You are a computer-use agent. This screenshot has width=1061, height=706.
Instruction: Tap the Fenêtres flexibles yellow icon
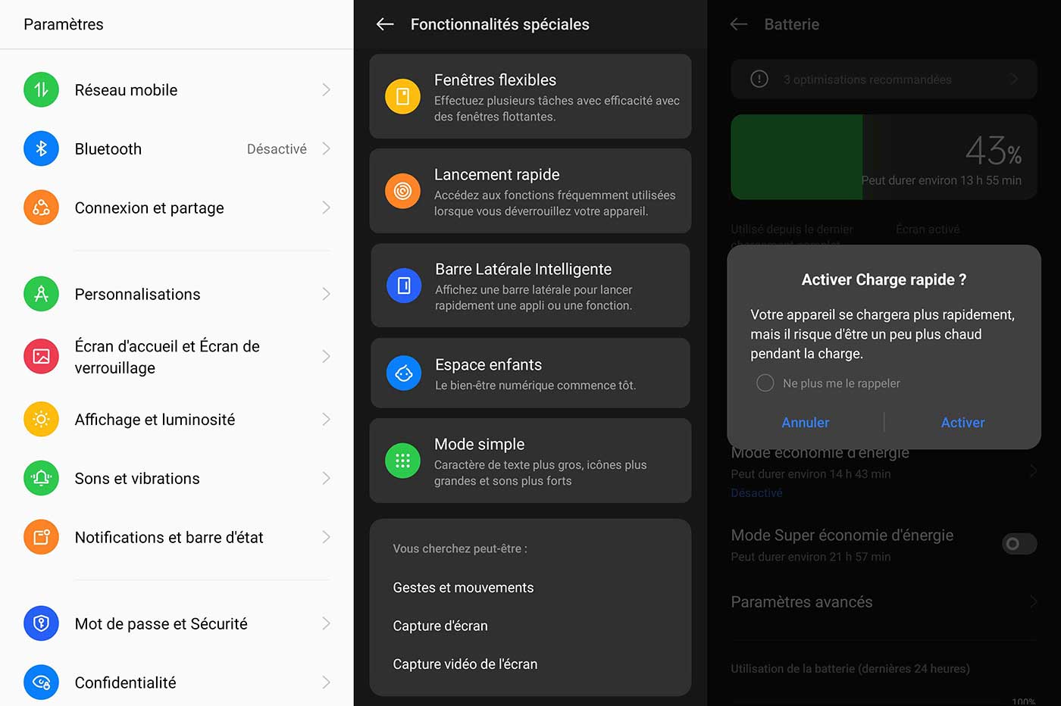[x=402, y=96]
